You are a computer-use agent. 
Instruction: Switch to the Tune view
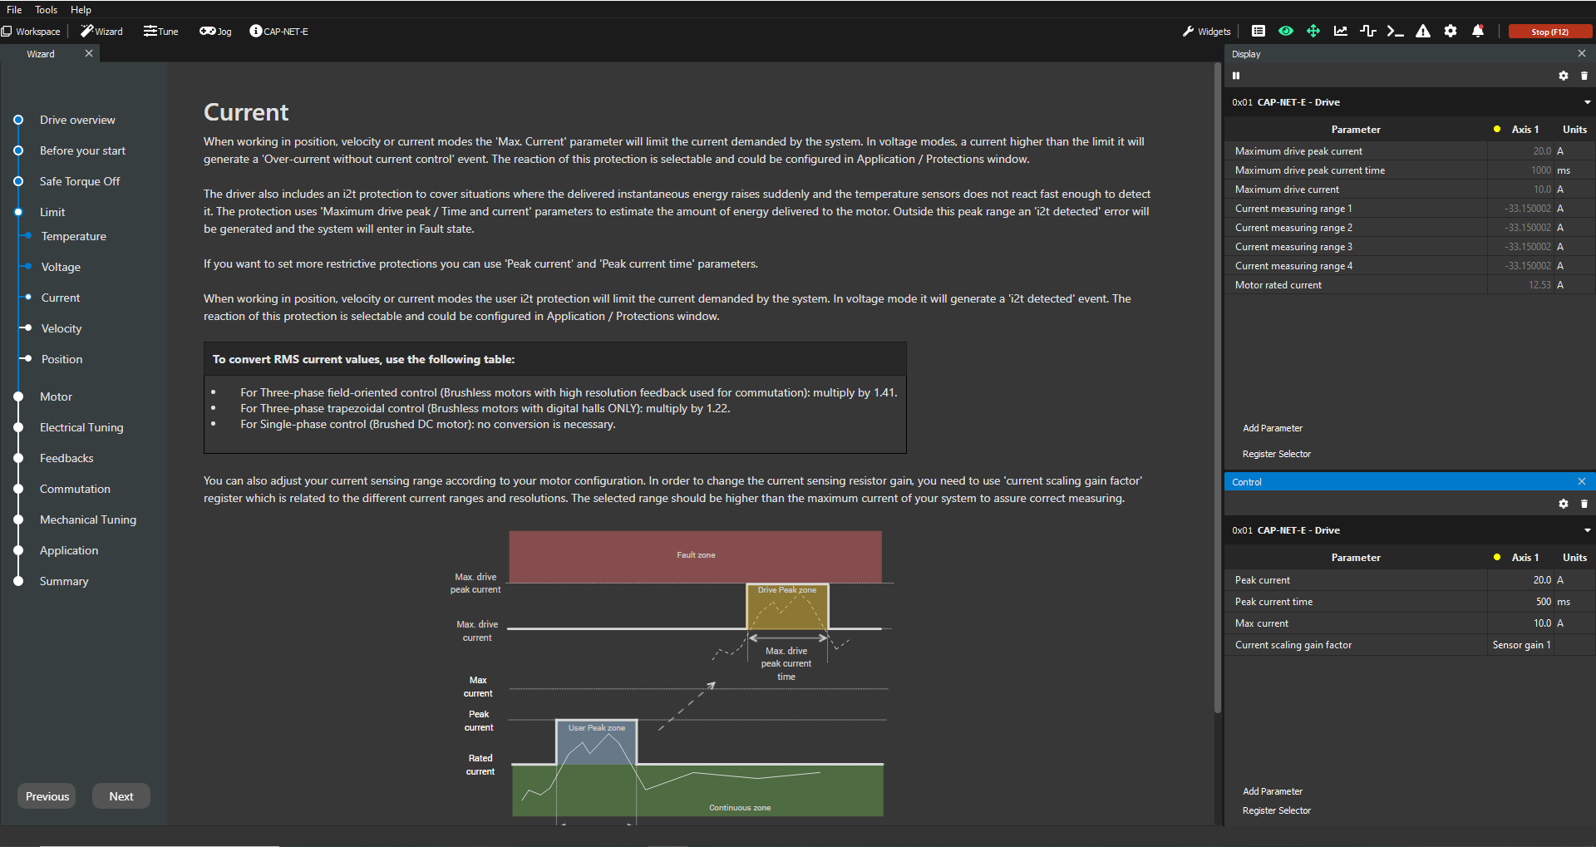point(161,32)
